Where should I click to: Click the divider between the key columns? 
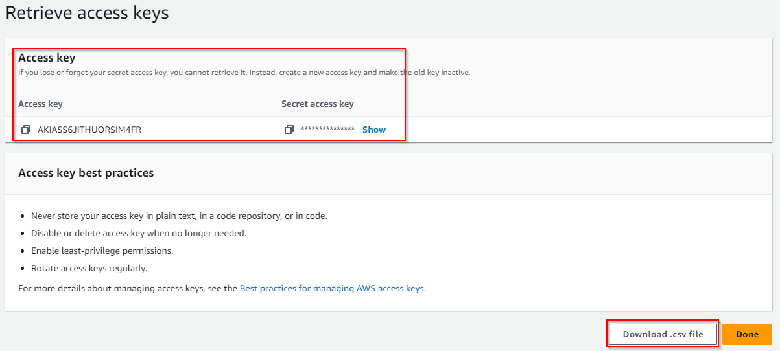coord(268,104)
